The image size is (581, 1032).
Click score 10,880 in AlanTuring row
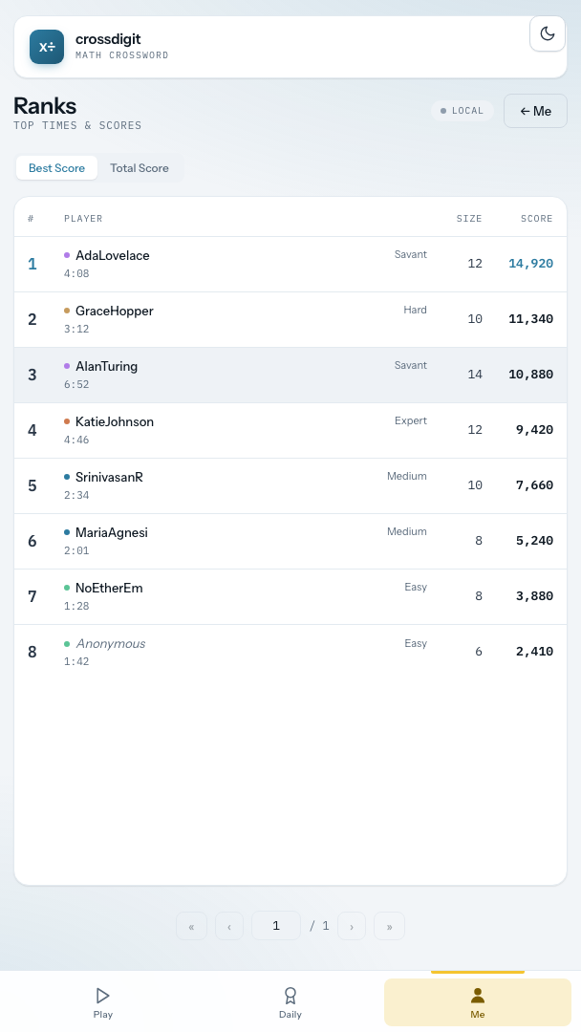click(x=531, y=374)
